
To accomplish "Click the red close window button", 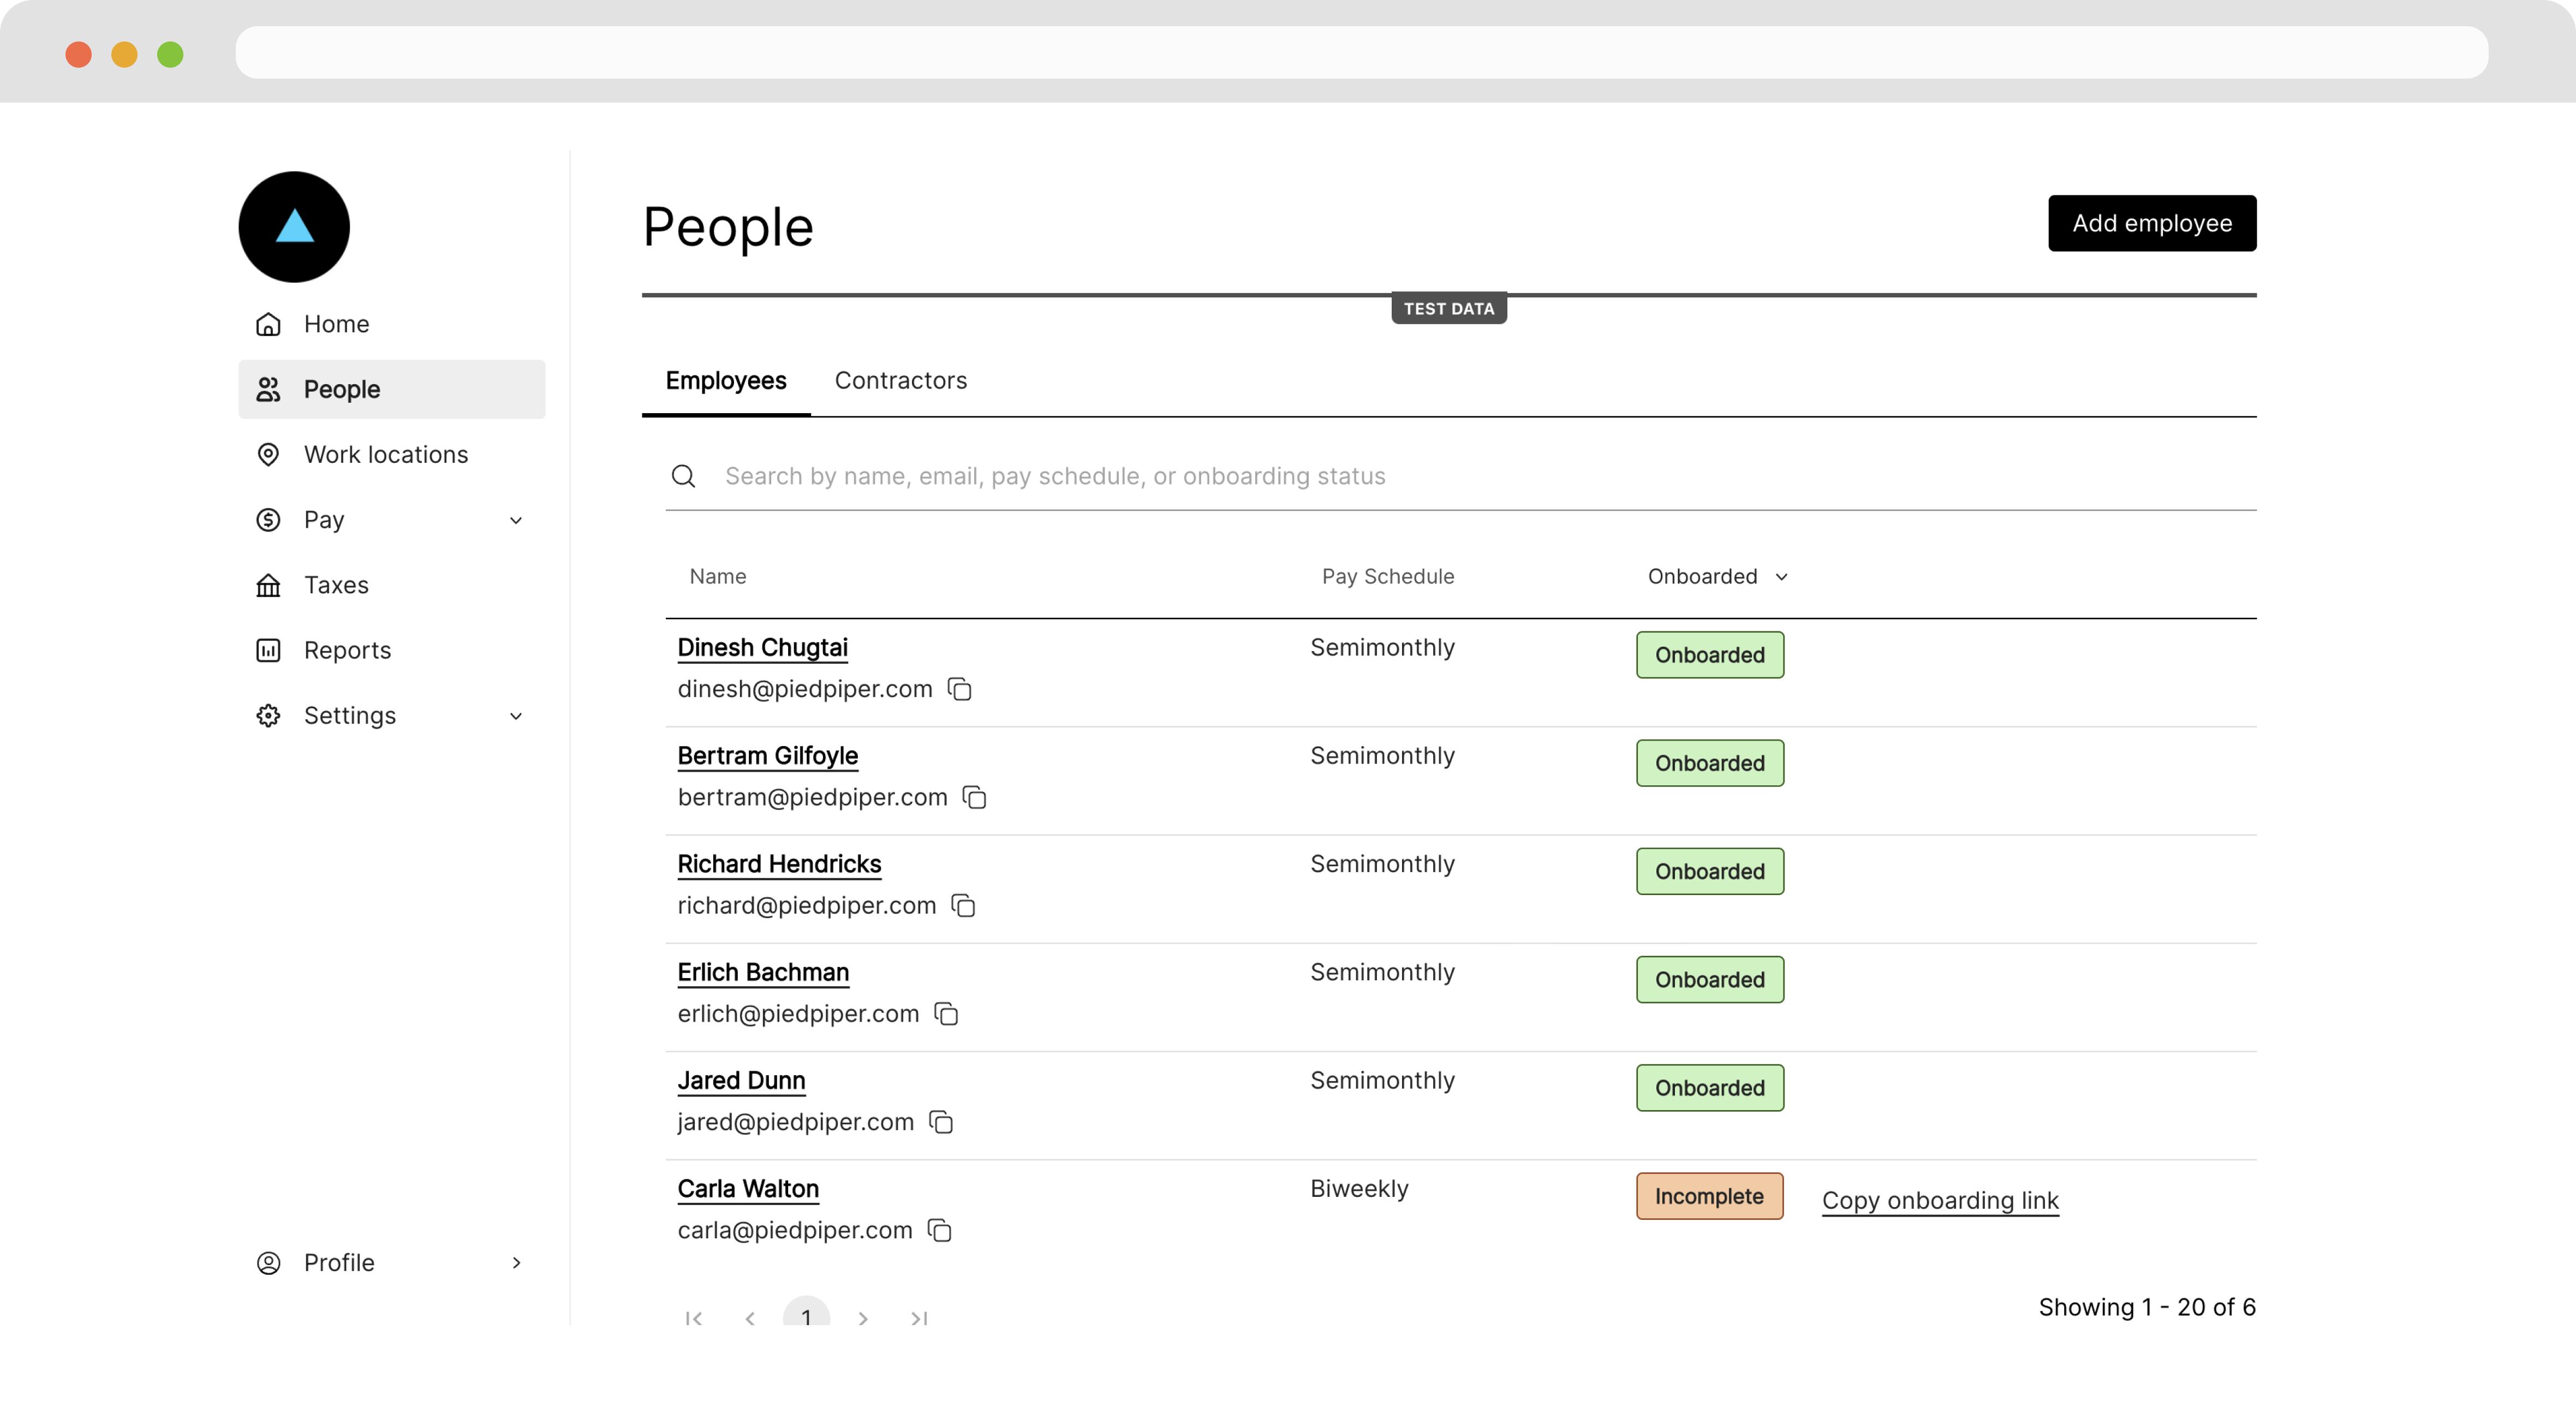I will click(x=78, y=54).
